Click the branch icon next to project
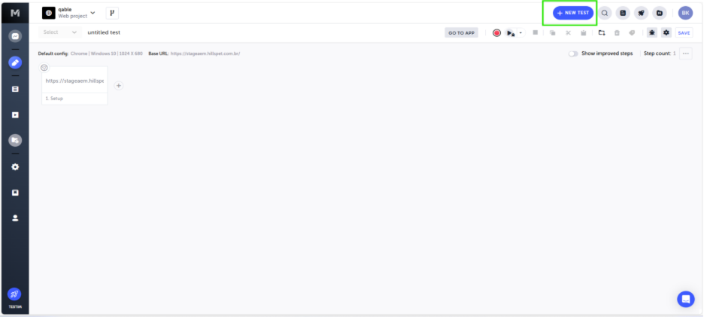The image size is (704, 317). tap(112, 13)
